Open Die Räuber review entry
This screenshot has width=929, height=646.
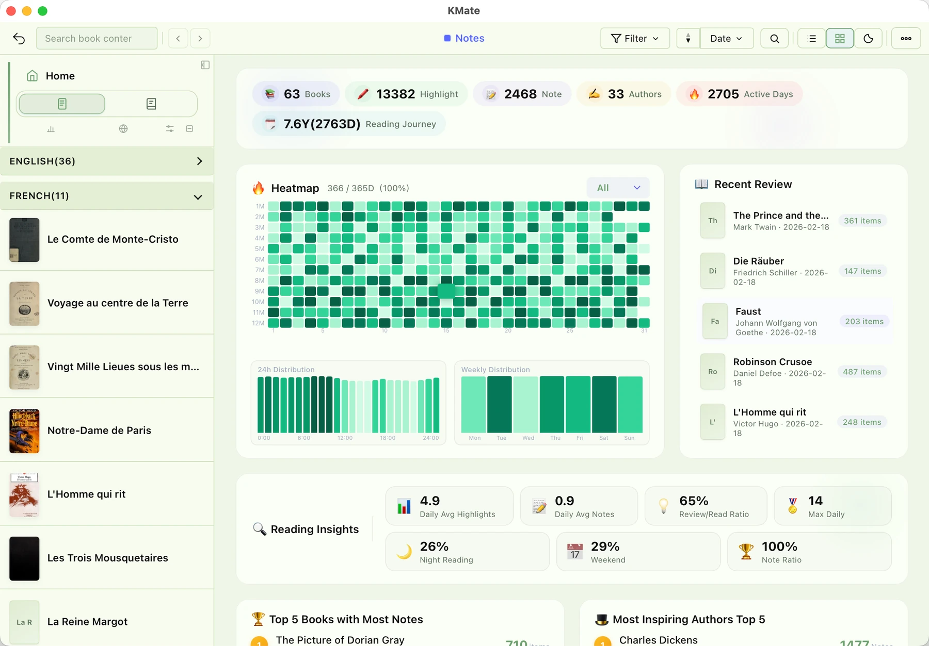pos(793,271)
